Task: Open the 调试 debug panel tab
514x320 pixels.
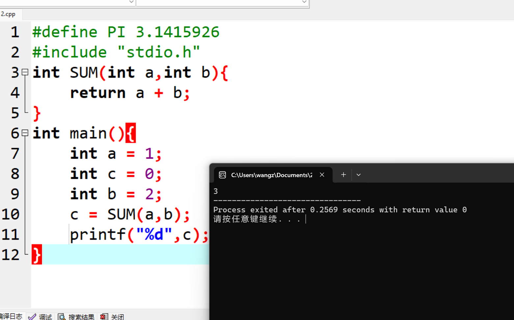Action: (x=41, y=317)
